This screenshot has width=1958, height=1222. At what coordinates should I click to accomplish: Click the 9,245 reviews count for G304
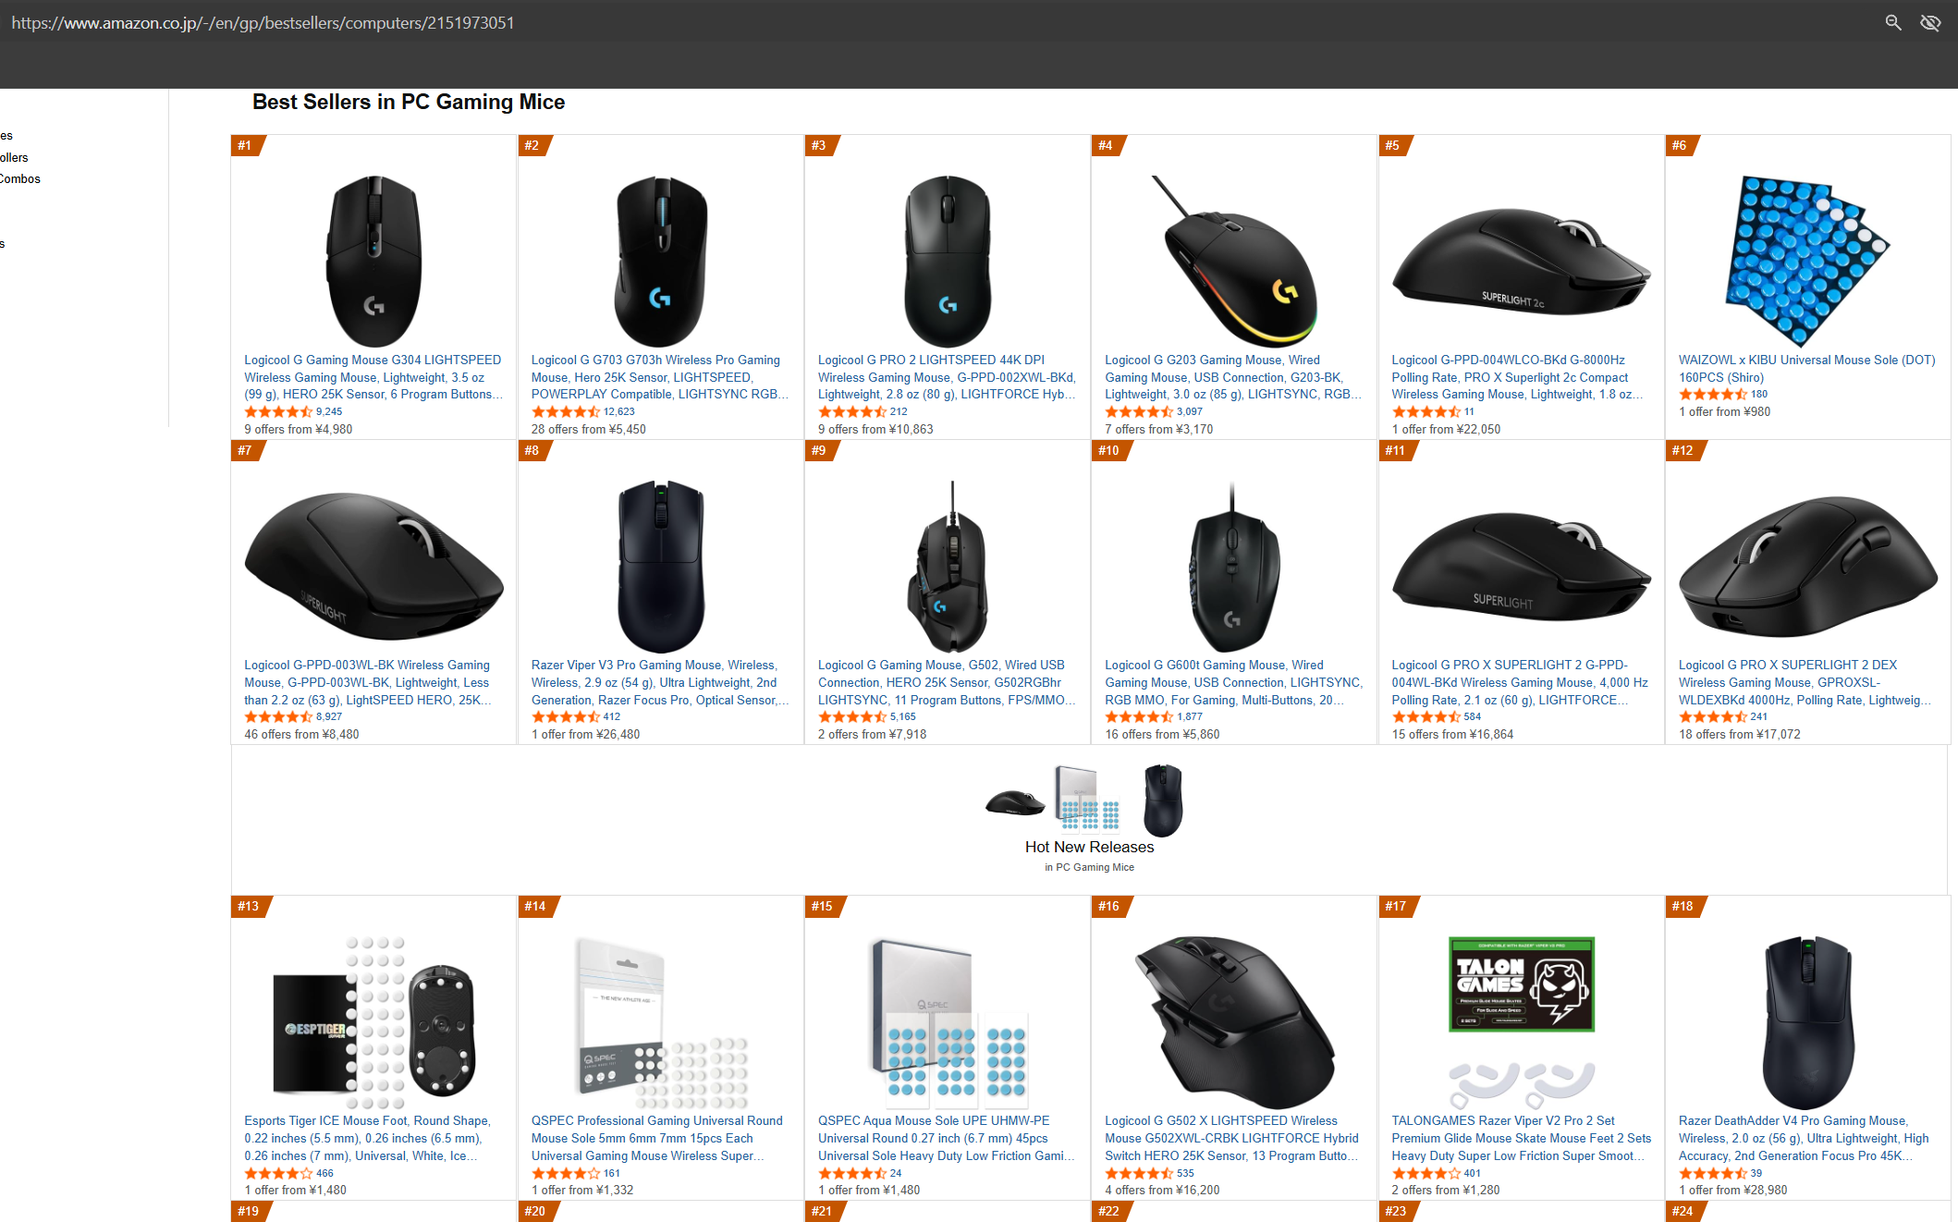[x=329, y=411]
